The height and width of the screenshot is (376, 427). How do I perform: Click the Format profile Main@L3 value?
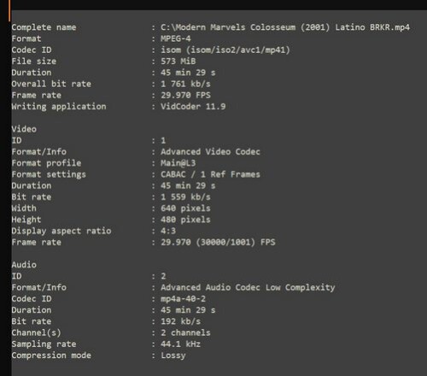click(178, 163)
